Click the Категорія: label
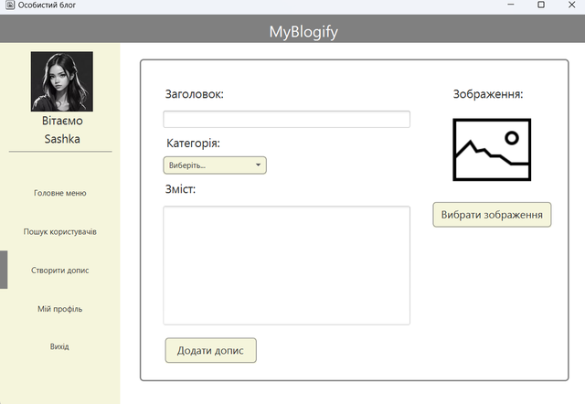This screenshot has width=585, height=404. tap(193, 144)
